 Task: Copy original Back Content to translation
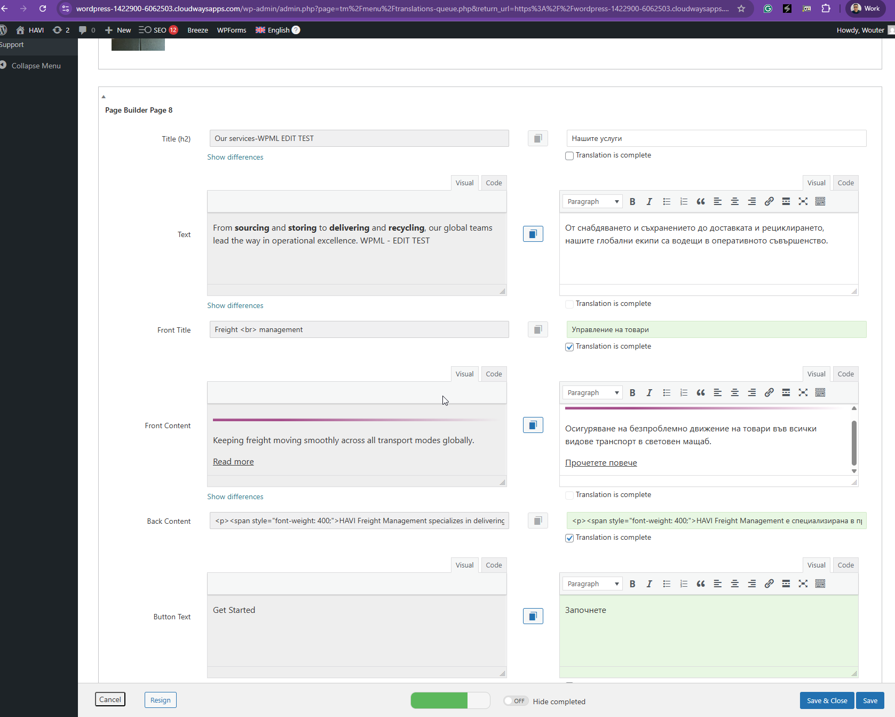538,521
